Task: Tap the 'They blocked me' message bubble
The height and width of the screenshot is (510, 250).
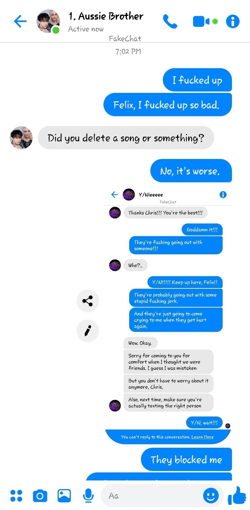Action: tap(186, 460)
